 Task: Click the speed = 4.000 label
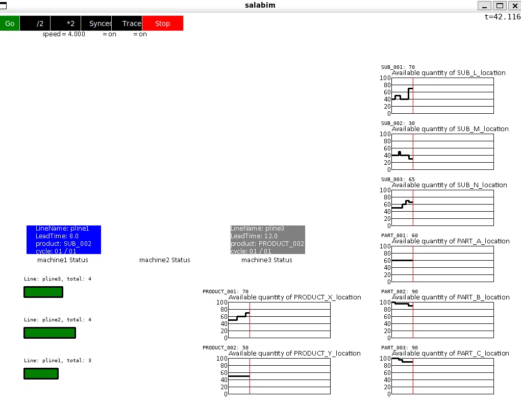64,34
